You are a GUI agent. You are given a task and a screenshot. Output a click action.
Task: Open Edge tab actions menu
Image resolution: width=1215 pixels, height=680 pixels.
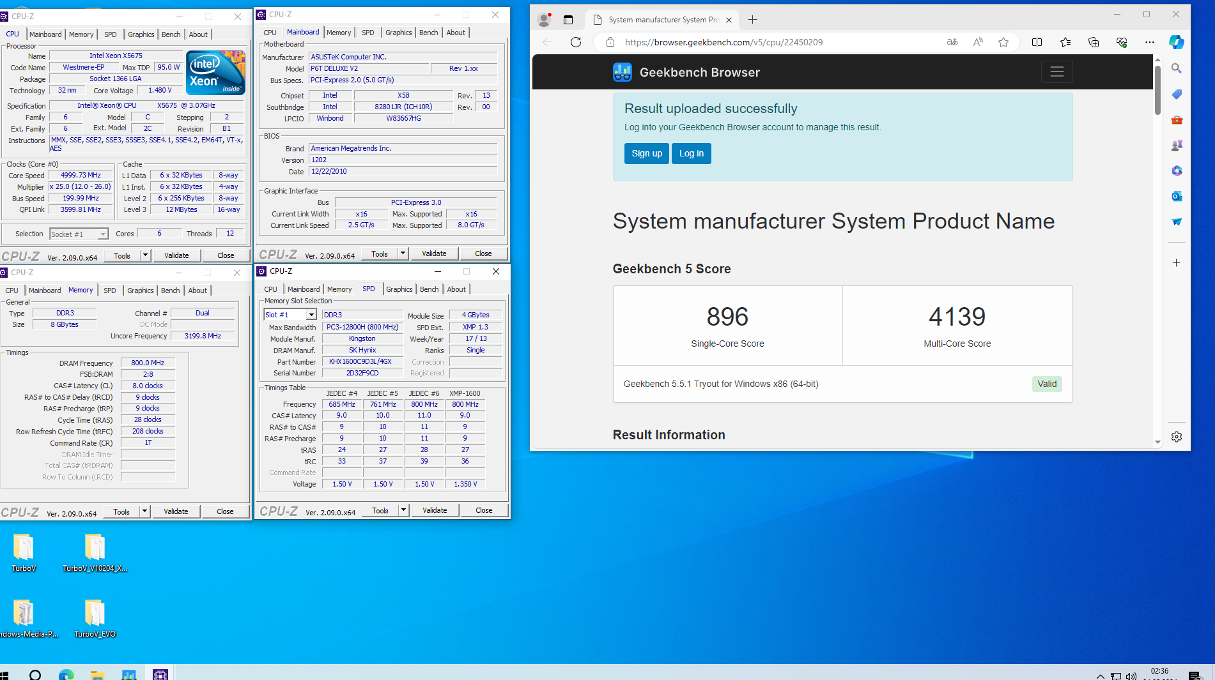point(568,20)
